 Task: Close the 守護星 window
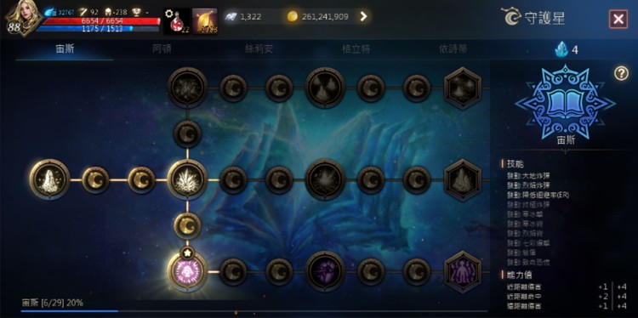click(618, 19)
